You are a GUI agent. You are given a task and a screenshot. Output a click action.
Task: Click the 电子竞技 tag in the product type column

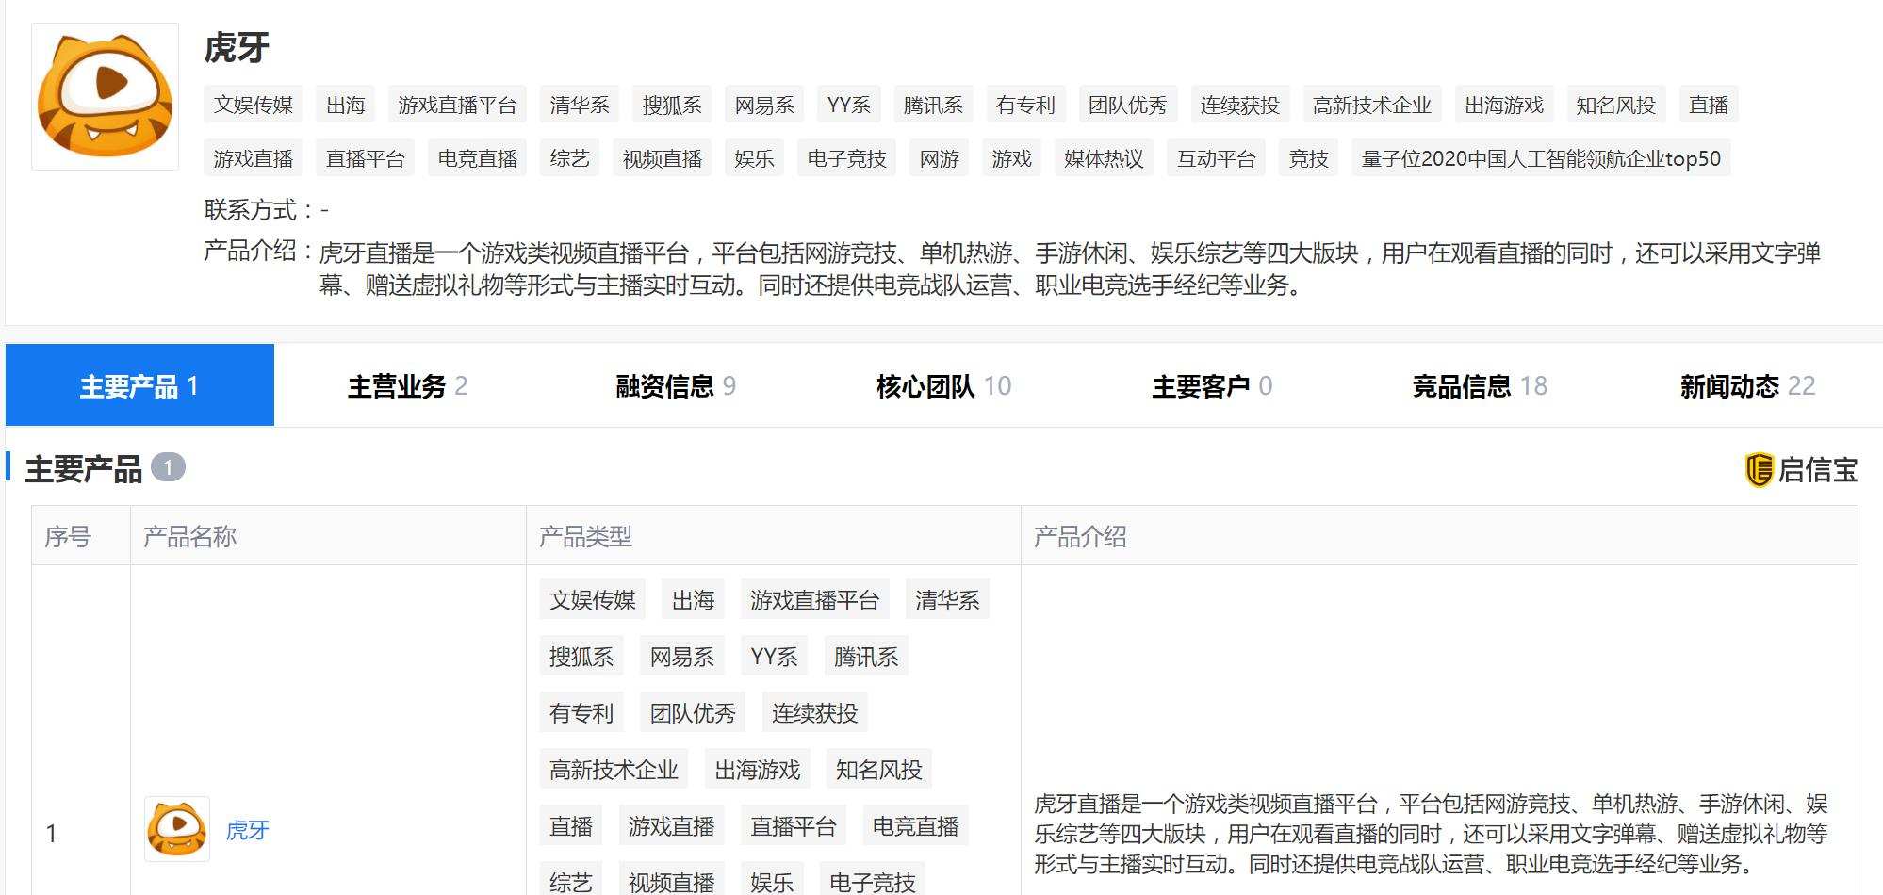coord(874,881)
